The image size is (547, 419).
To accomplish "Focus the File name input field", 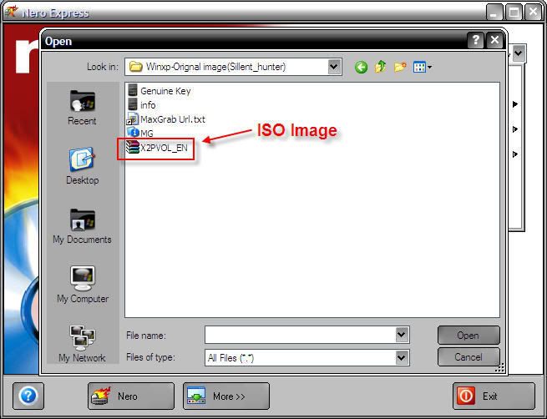I will (301, 335).
